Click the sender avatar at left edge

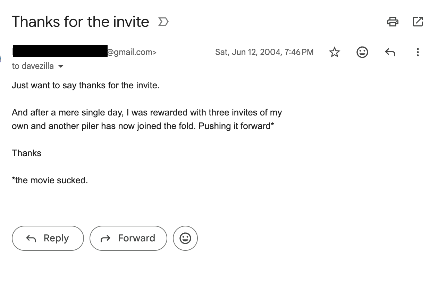coord(1,58)
